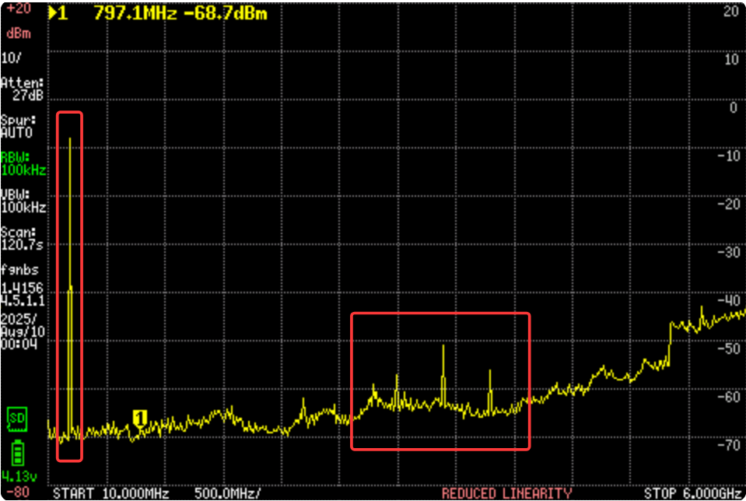The image size is (746, 501).
Task: Tap the 500.0MHz/ span division label
Action: [228, 493]
